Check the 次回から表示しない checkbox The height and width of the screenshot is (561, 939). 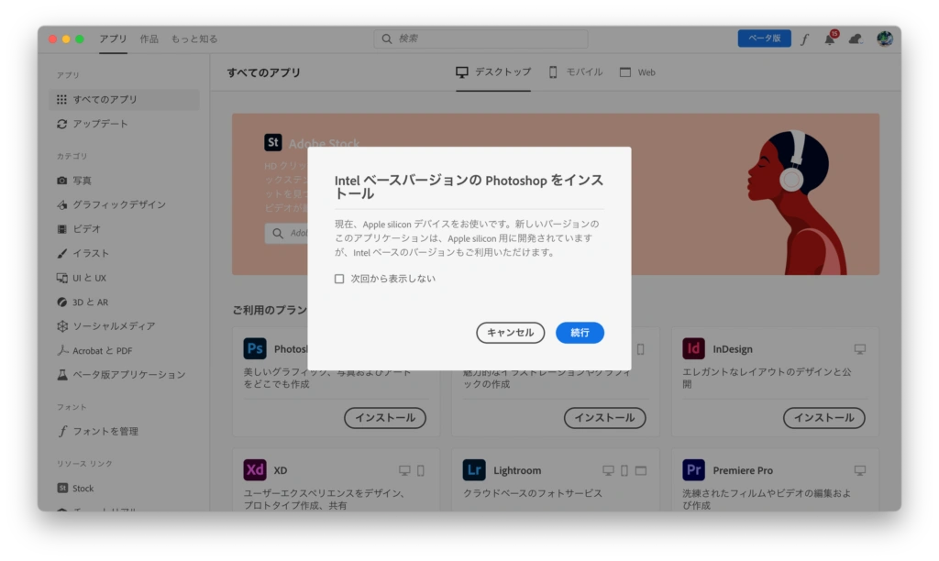pos(339,279)
